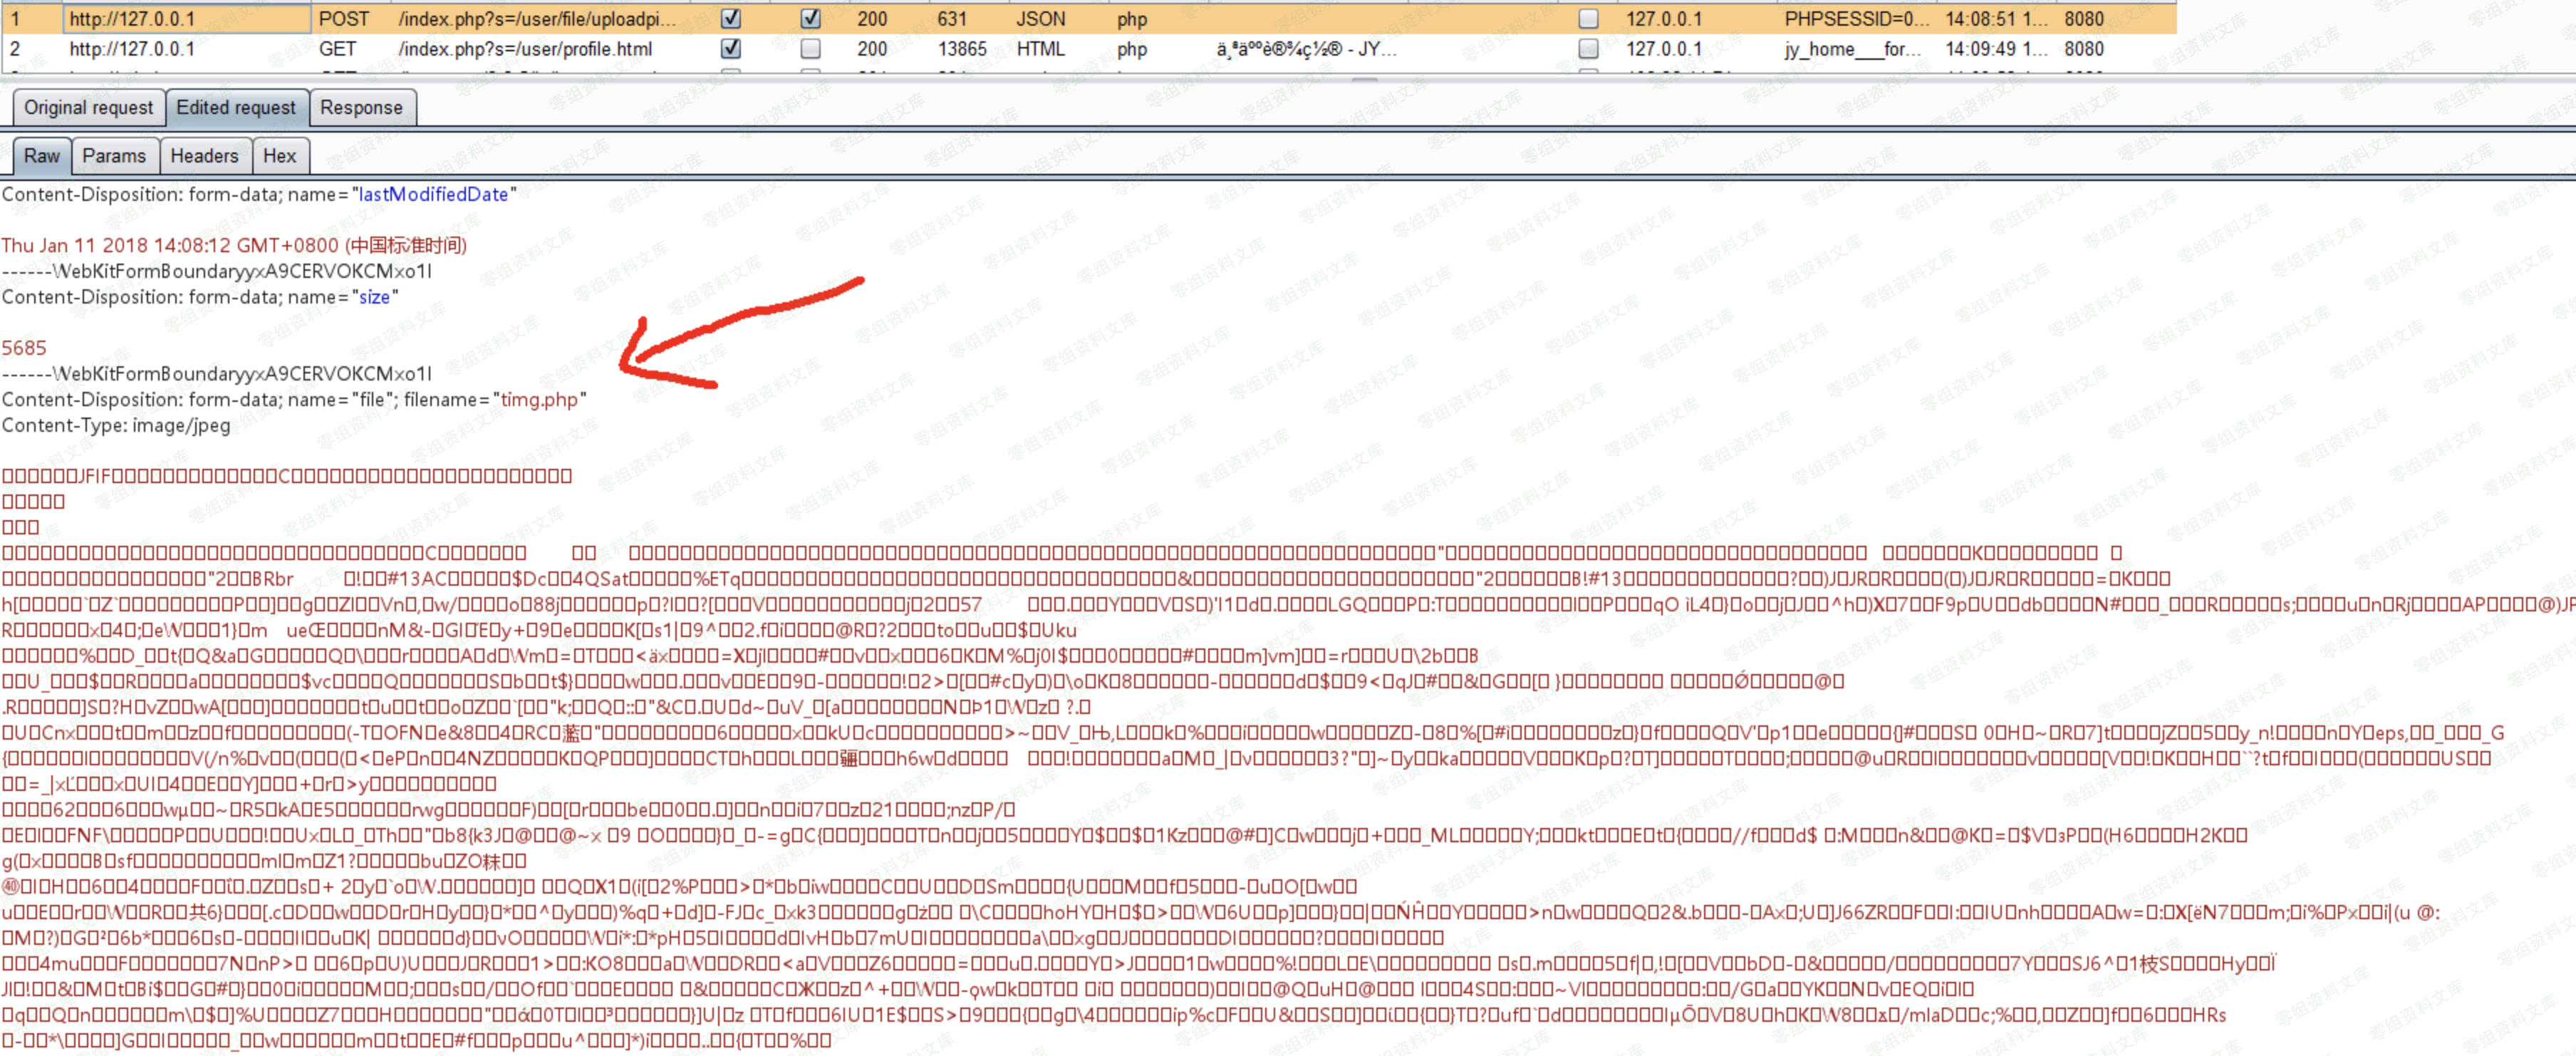The width and height of the screenshot is (2576, 1056).
Task: Toggle Edited checkbox in request row 1
Action: click(x=810, y=19)
